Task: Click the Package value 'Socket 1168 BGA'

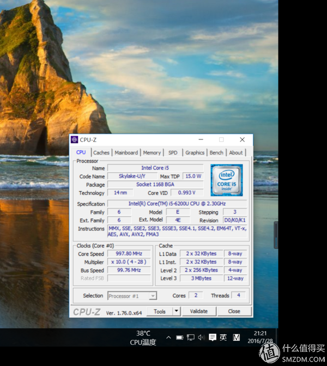Action: (155, 185)
